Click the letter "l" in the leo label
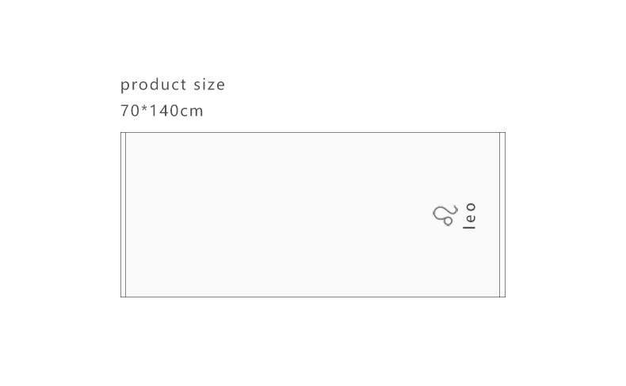626x386 pixels. click(x=470, y=227)
